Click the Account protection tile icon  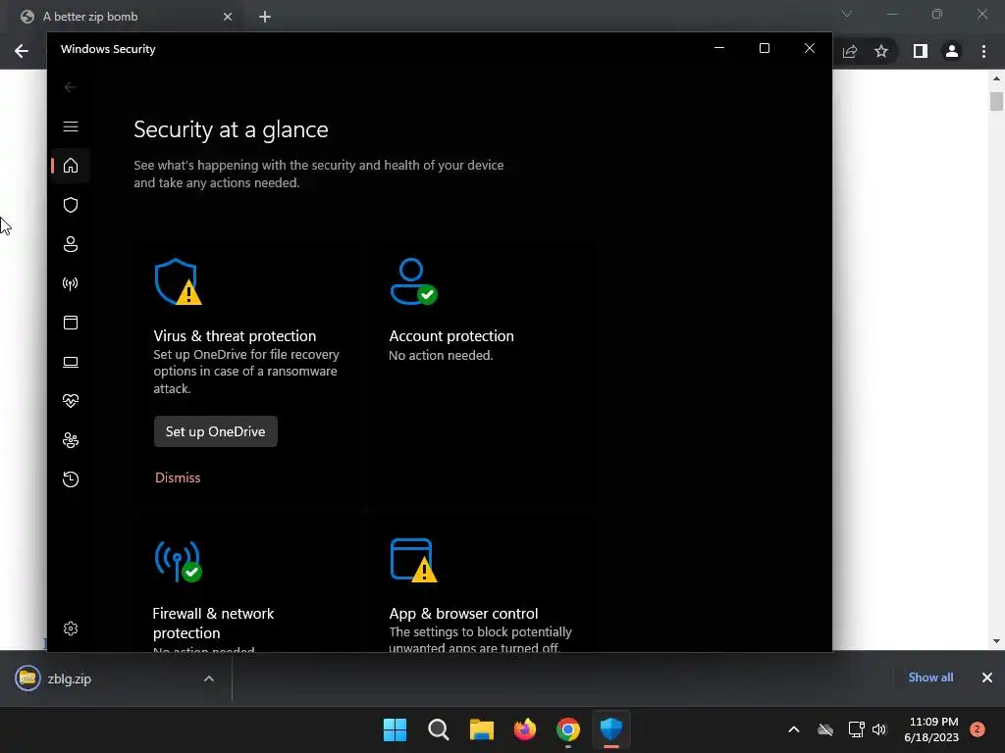click(413, 281)
